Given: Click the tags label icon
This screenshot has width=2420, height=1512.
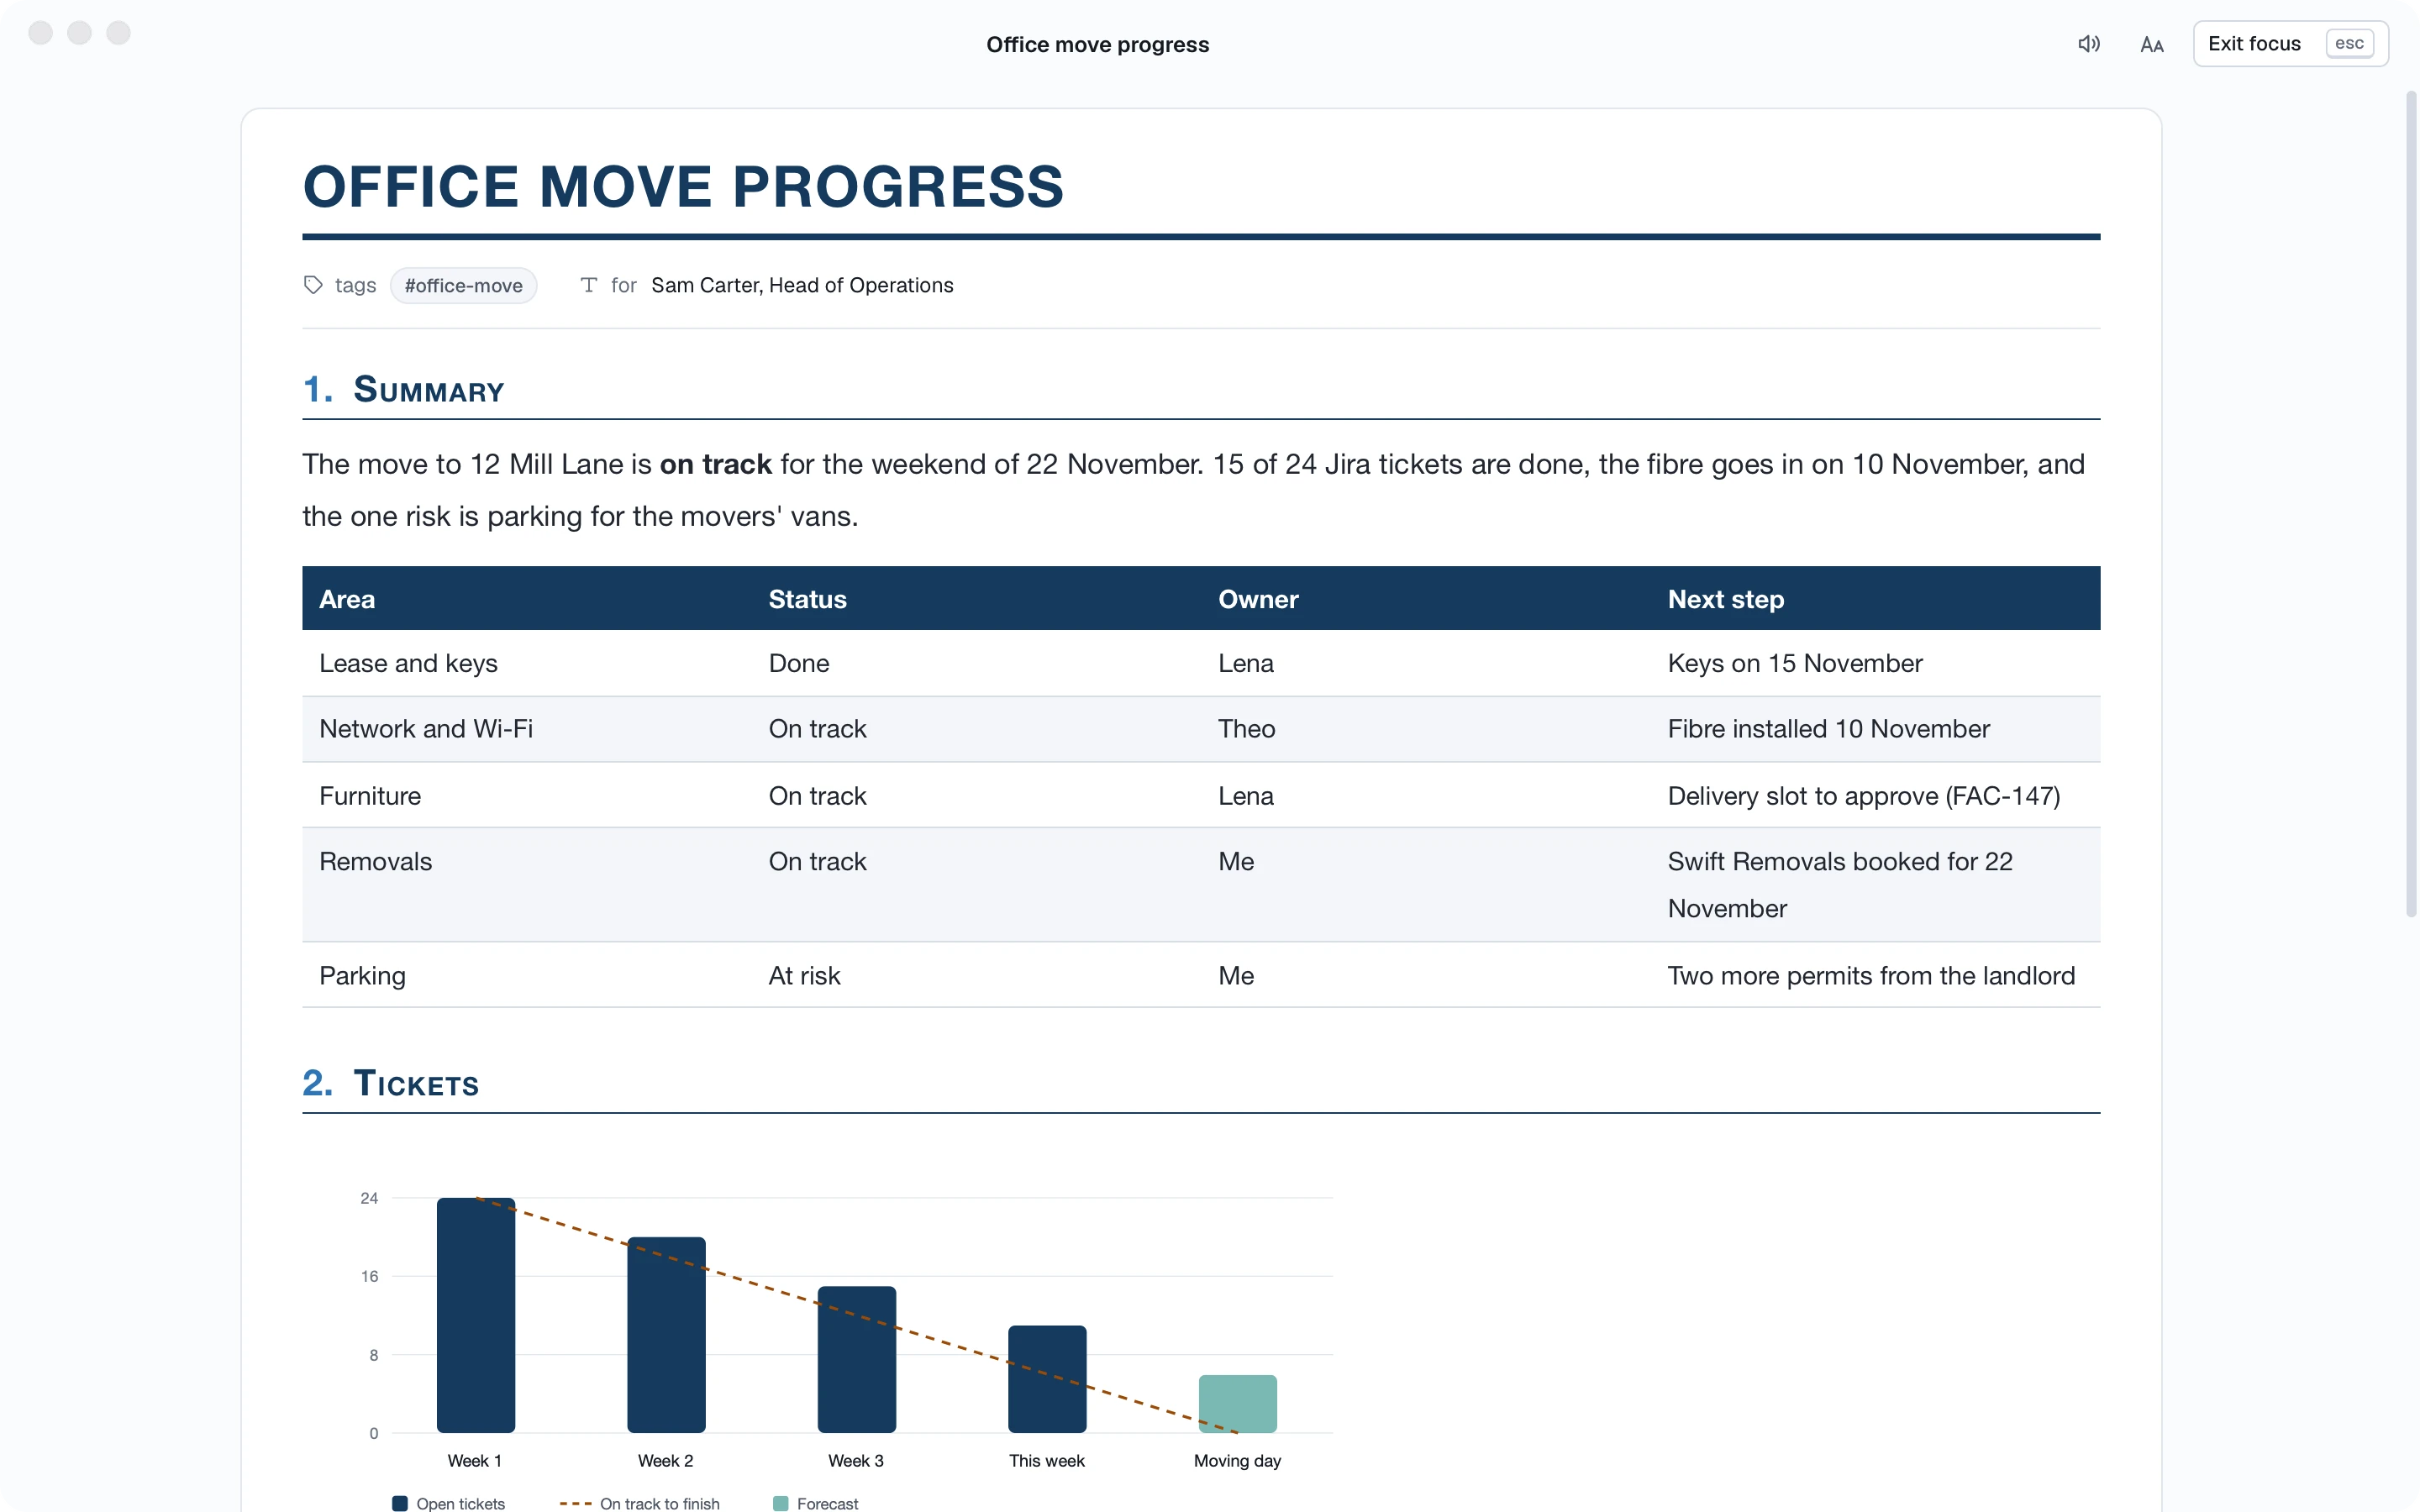Looking at the screenshot, I should pyautogui.click(x=313, y=285).
